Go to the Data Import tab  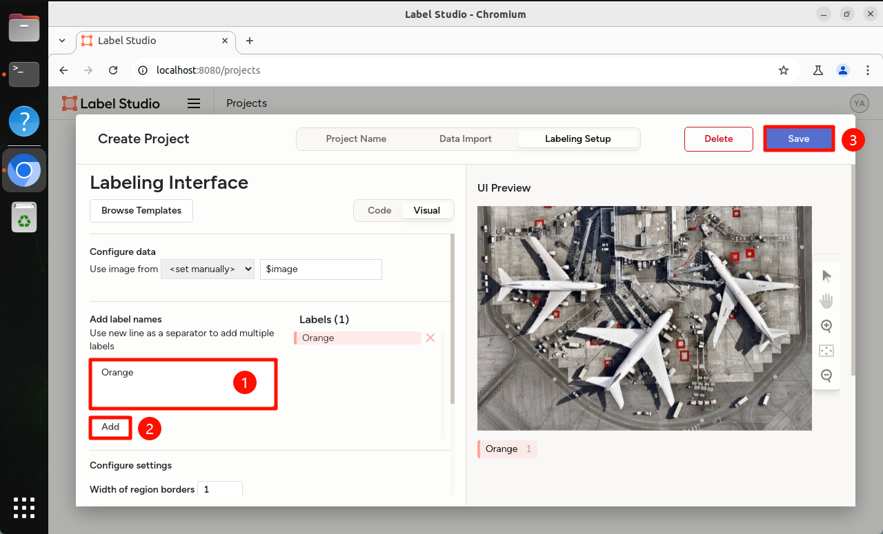pos(466,139)
